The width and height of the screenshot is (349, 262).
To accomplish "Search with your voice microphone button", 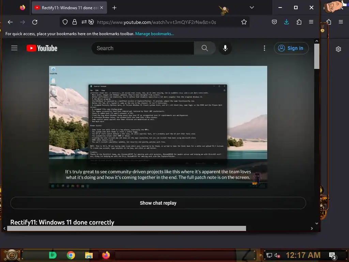I will point(225,48).
